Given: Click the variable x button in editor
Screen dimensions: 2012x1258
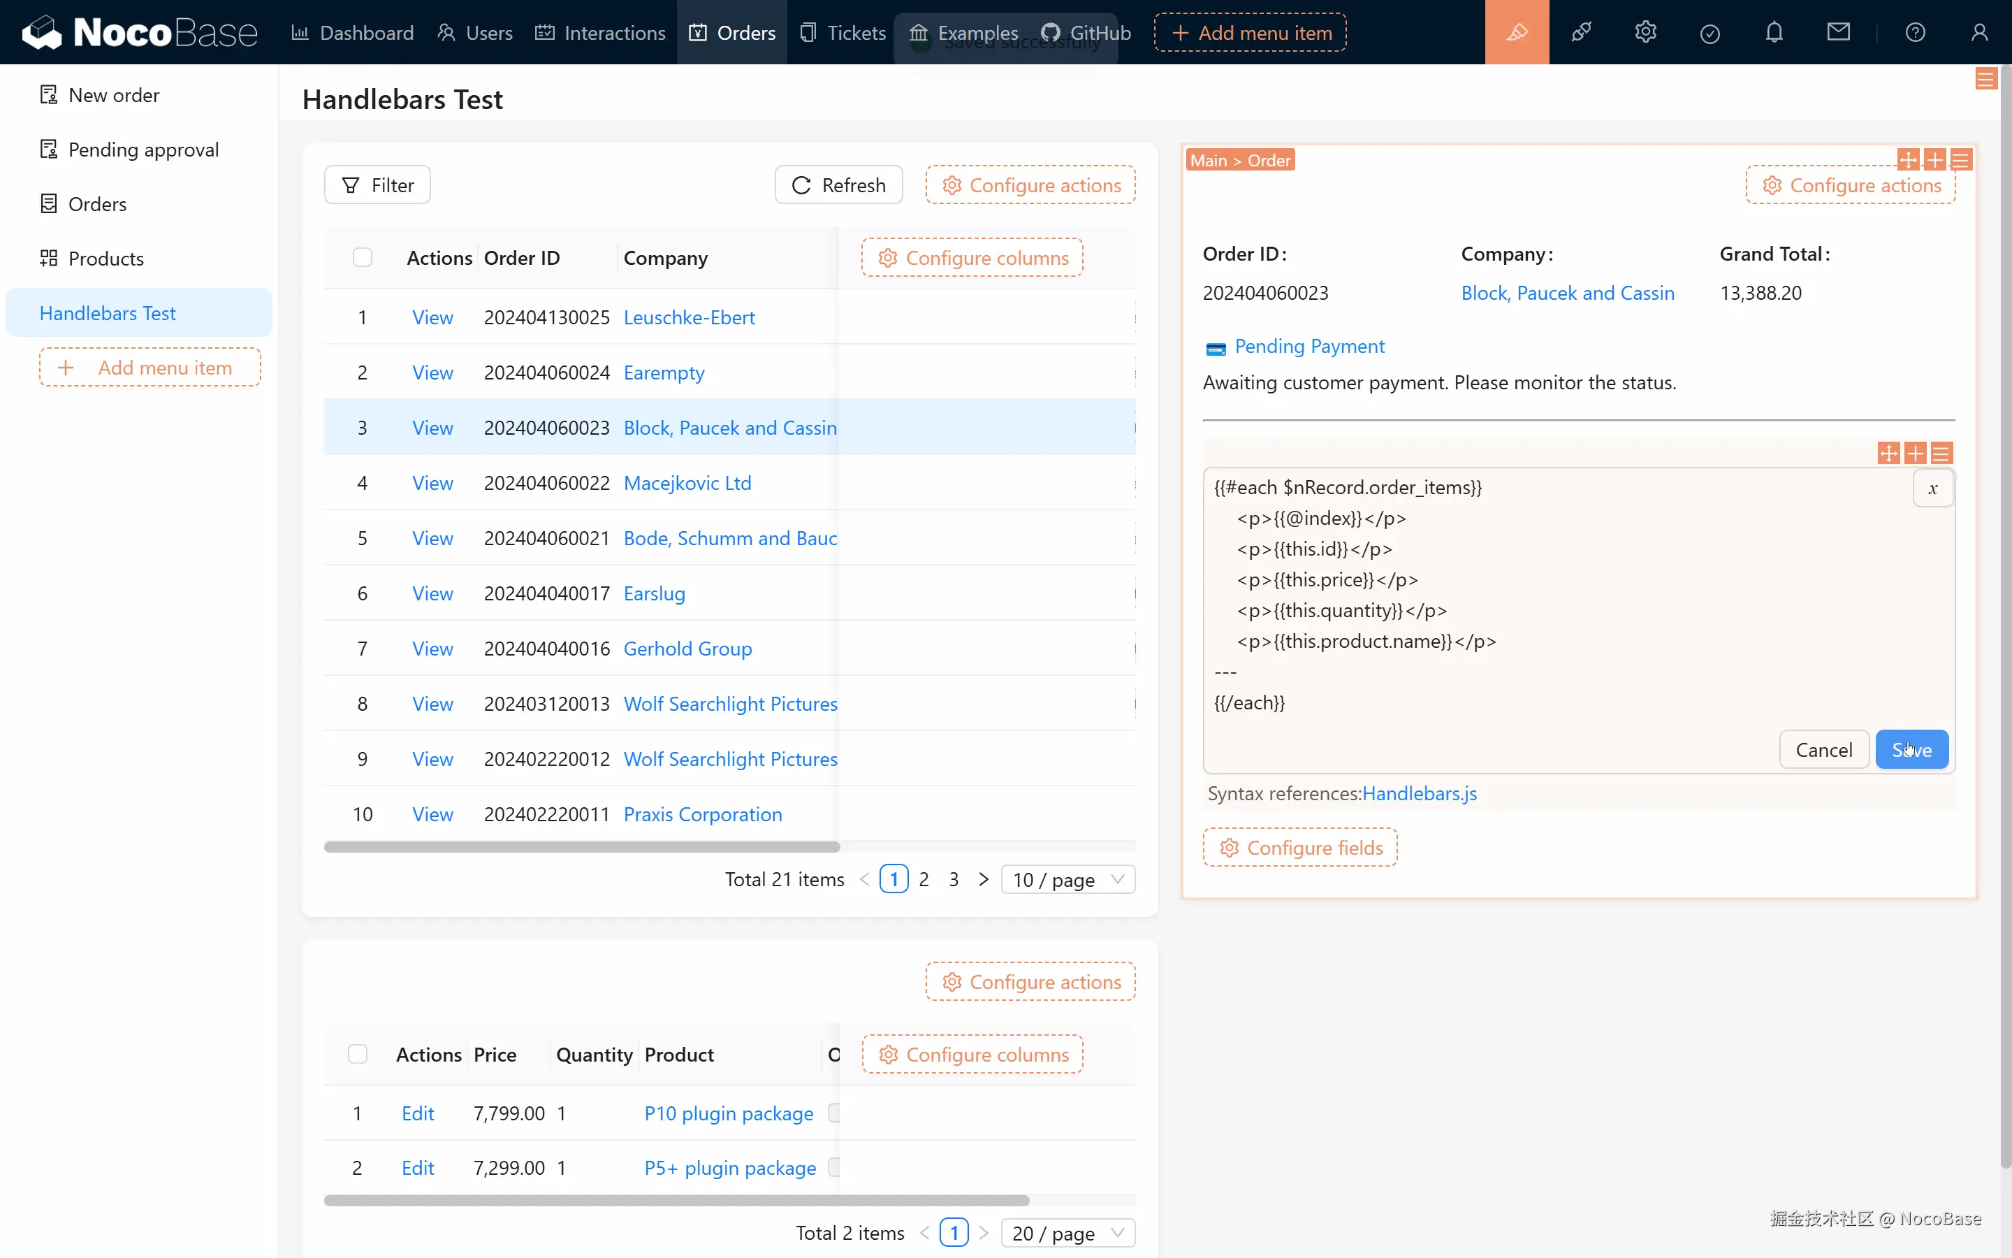Looking at the screenshot, I should (x=1932, y=489).
